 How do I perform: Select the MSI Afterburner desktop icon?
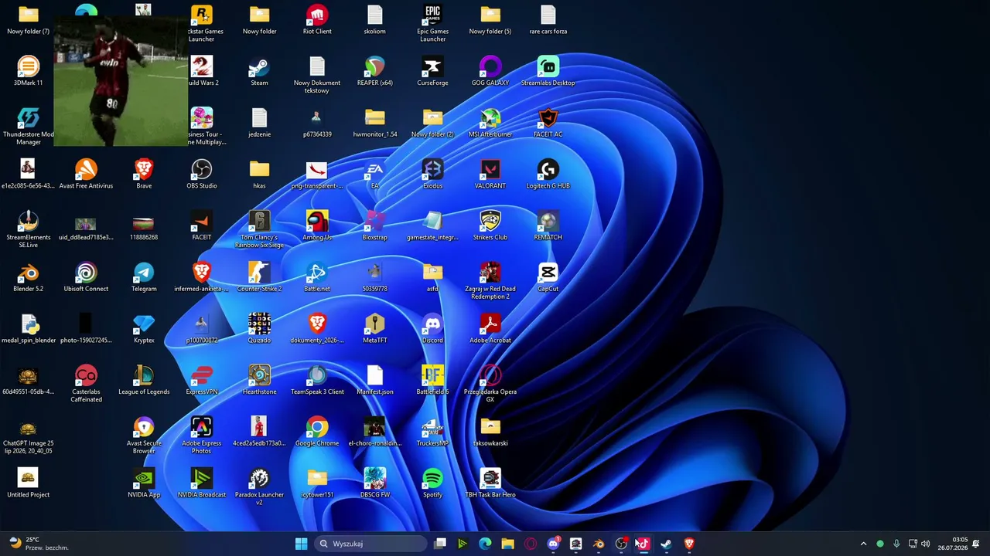tap(490, 123)
